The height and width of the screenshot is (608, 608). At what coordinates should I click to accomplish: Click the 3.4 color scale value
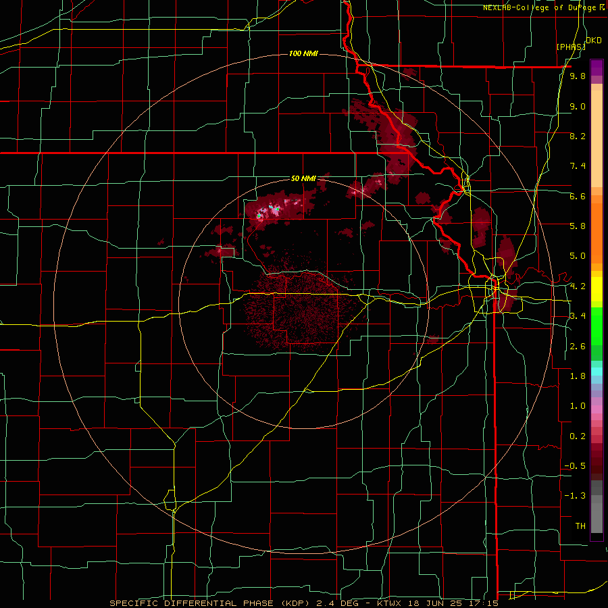click(578, 316)
